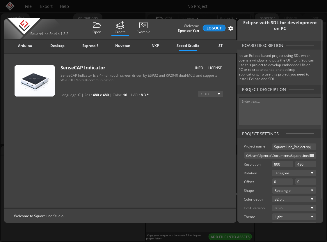
Task: Open the Example projects icon
Action: tap(143, 28)
